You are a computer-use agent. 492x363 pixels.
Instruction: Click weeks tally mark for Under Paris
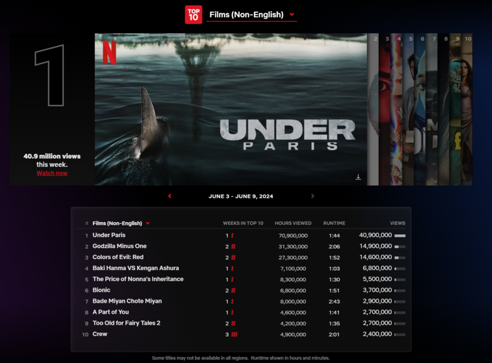[232, 236]
